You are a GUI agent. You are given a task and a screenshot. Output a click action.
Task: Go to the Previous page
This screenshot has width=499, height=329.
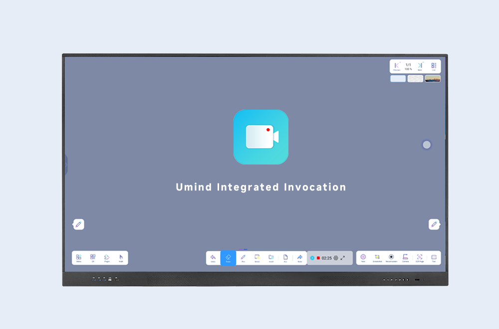coord(397,66)
